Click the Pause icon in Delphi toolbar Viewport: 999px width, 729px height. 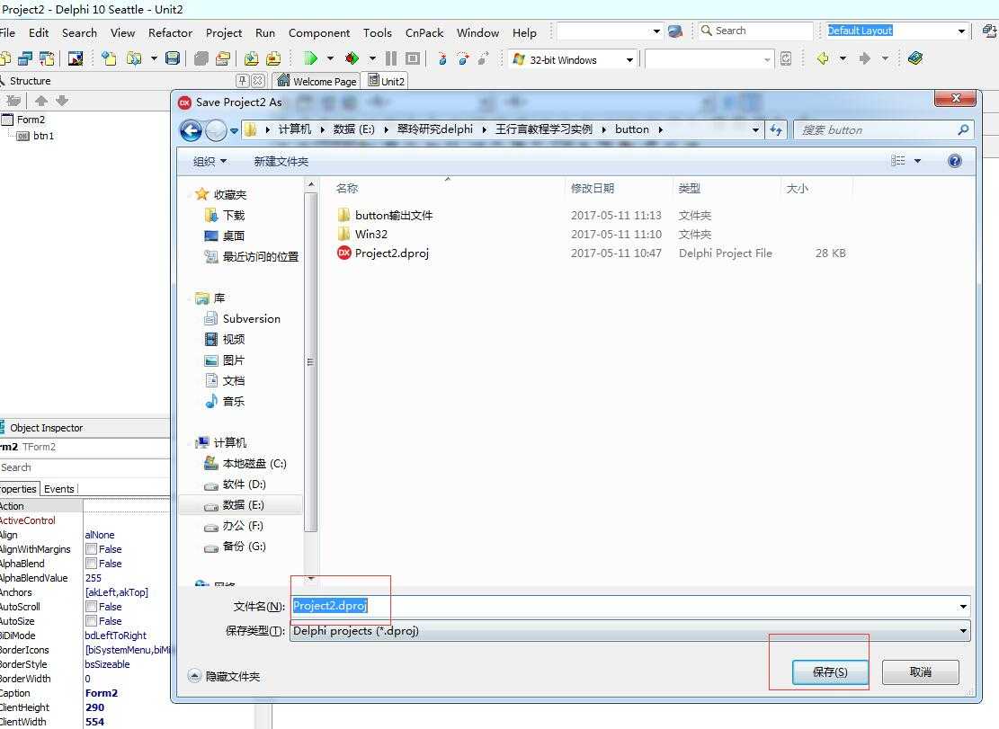391,58
